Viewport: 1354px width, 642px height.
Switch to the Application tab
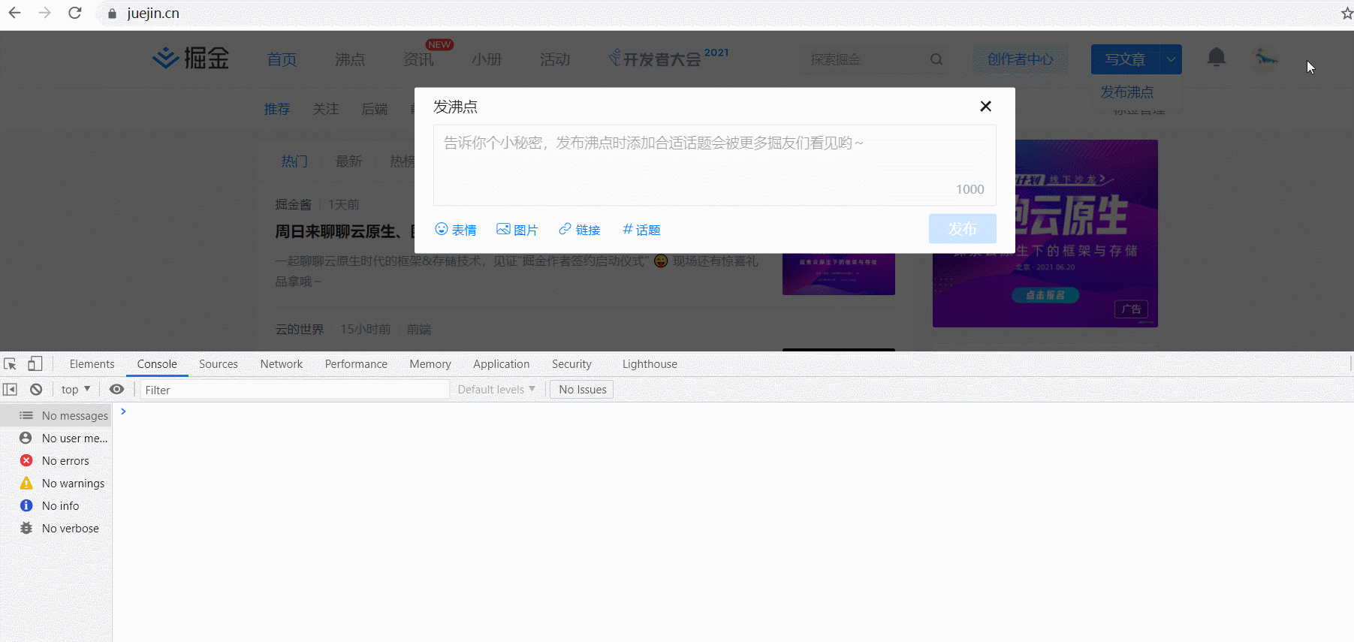pyautogui.click(x=501, y=364)
